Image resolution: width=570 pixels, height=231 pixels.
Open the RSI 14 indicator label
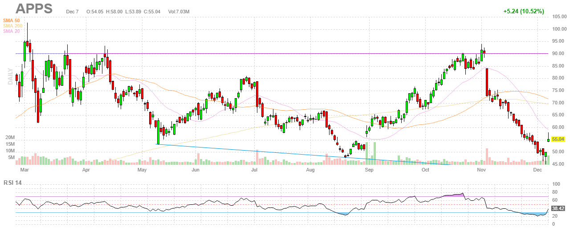[x=13, y=183]
